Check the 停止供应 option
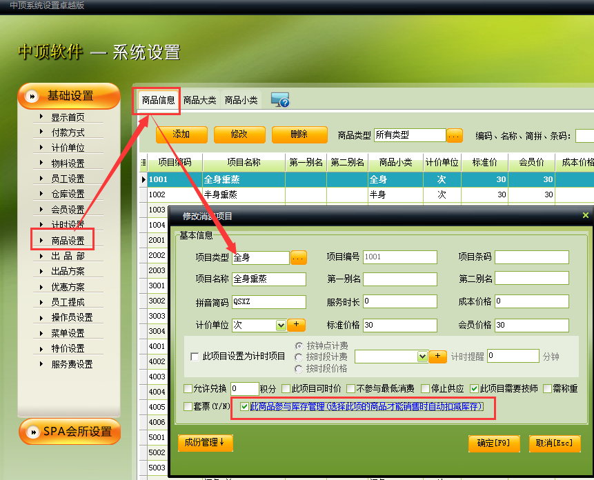This screenshot has height=480, width=594. [426, 388]
